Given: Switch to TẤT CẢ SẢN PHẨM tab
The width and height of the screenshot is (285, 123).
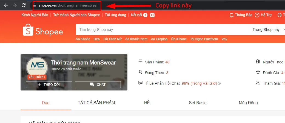Looking at the screenshot, I should point(96,103).
